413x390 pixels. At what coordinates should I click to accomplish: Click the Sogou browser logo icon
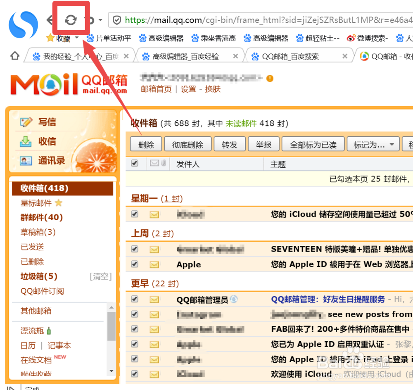pos(23,24)
